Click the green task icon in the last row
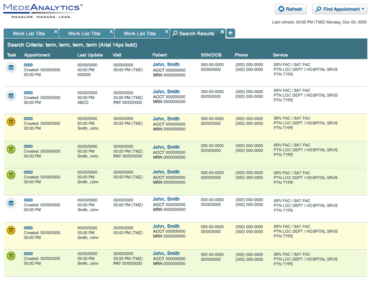 11,256
